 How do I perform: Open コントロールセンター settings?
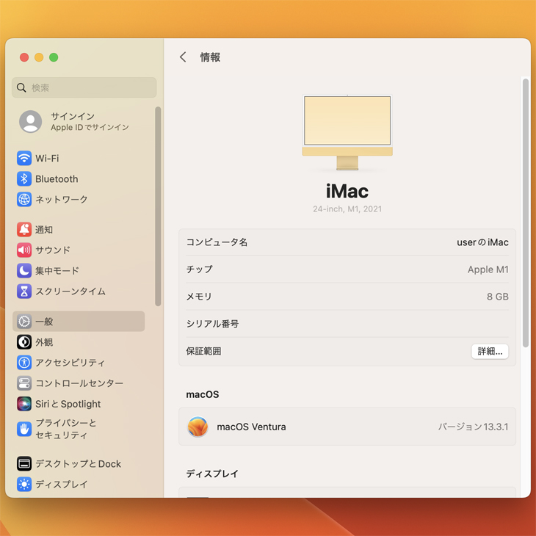(x=79, y=383)
